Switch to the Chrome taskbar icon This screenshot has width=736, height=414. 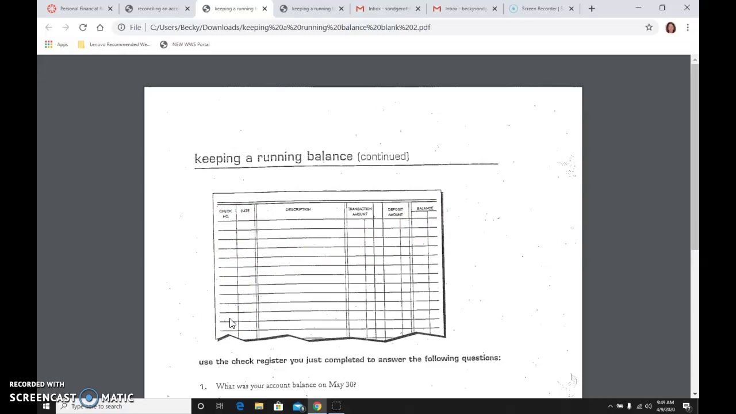click(x=317, y=407)
